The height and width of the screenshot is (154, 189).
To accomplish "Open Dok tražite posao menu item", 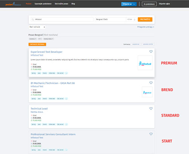I will tap(61, 4).
